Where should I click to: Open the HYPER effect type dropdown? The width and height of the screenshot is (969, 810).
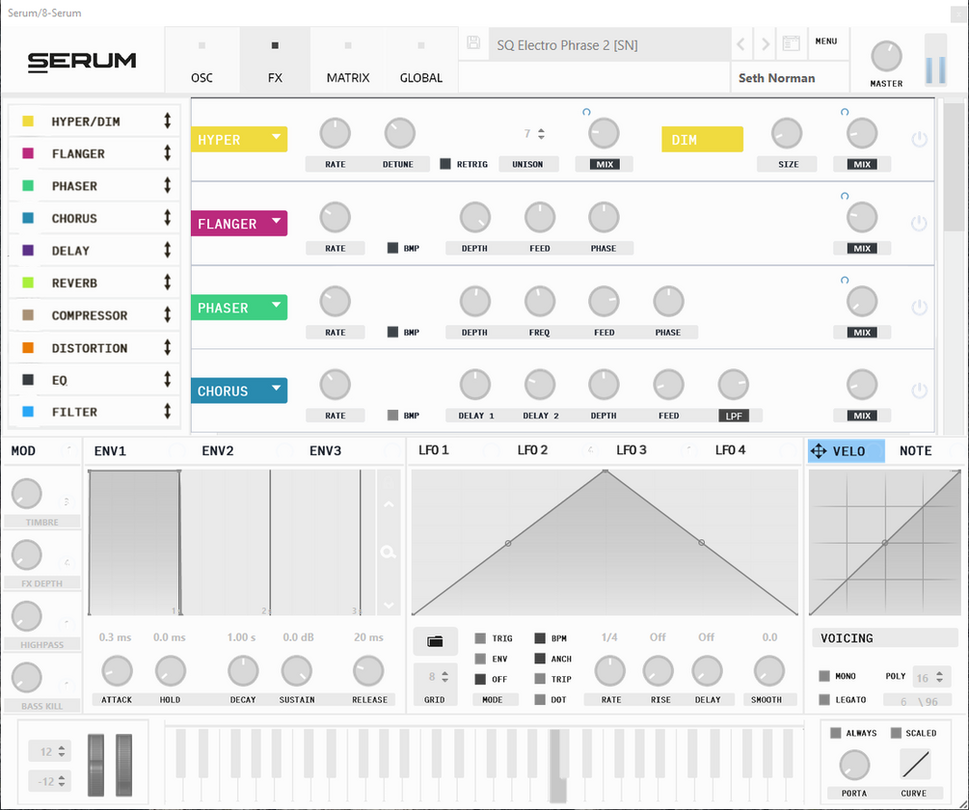coord(239,139)
